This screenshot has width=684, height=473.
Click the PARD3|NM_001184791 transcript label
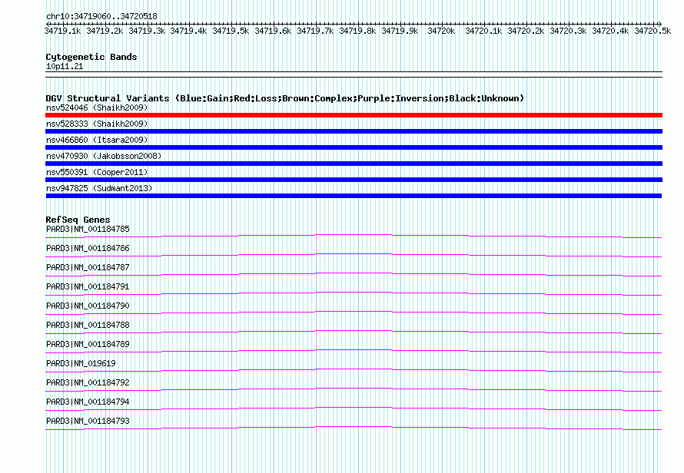(88, 286)
